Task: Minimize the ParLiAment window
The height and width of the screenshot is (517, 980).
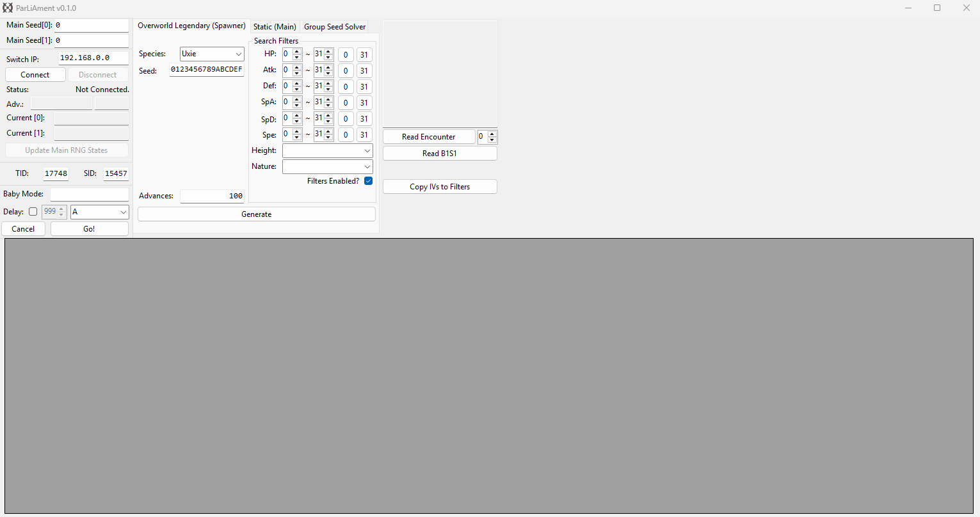Action: point(908,8)
